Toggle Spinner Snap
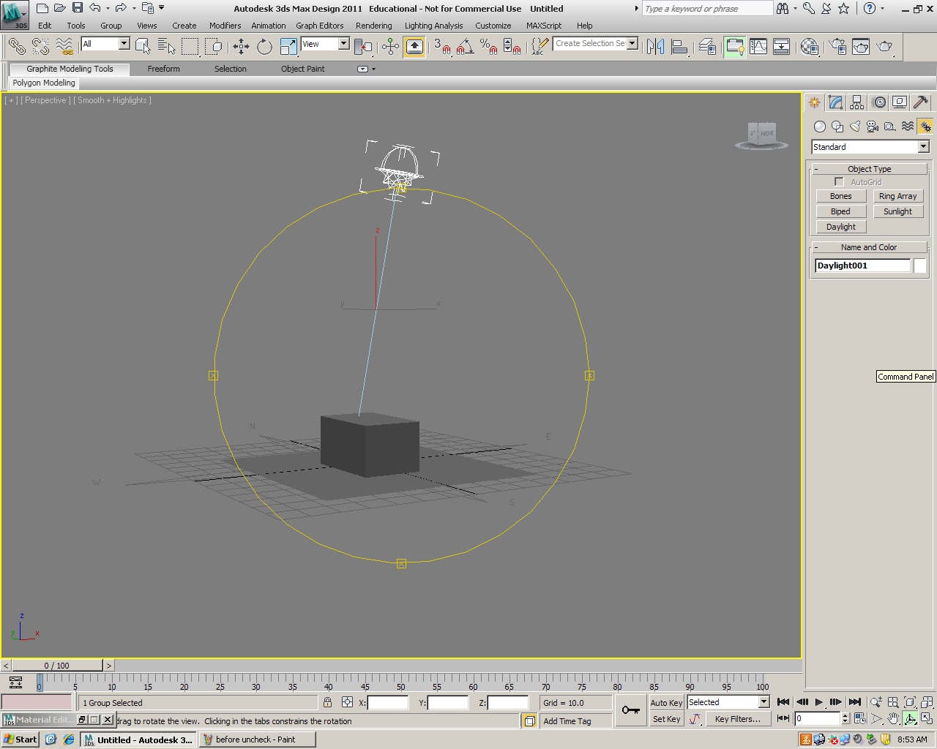The height and width of the screenshot is (749, 937). coord(512,46)
